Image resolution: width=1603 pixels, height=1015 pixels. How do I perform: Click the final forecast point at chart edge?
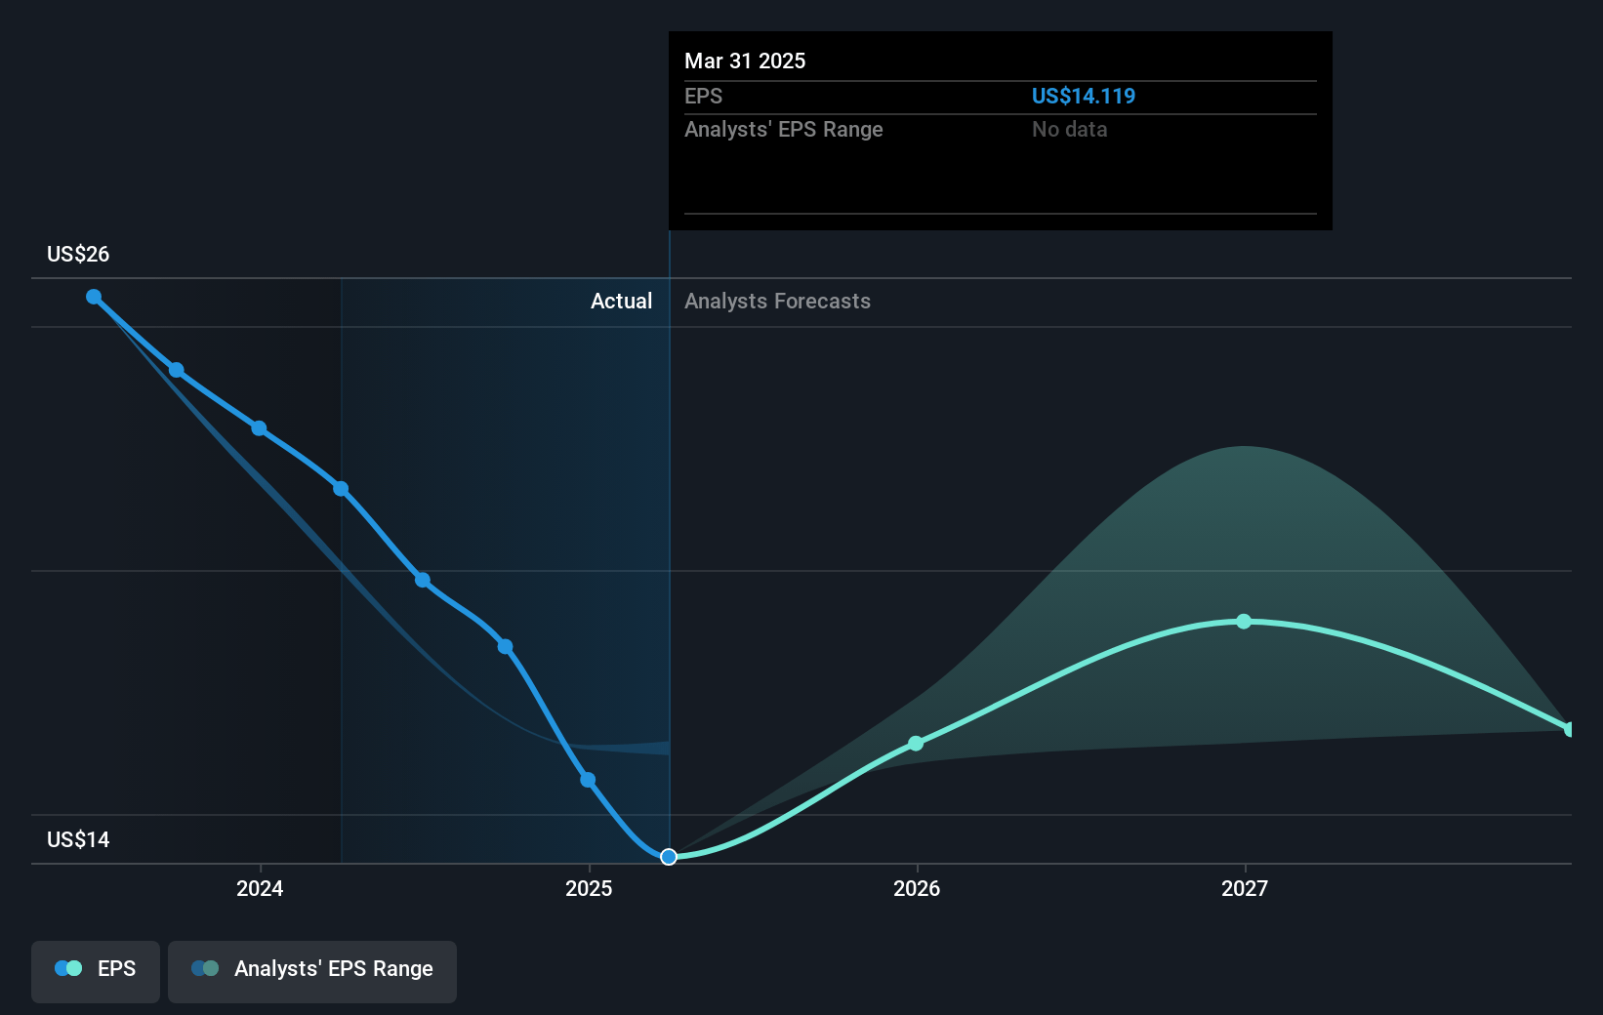[x=1570, y=729]
